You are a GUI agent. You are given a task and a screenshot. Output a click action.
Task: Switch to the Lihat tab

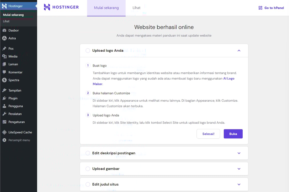coord(136,7)
